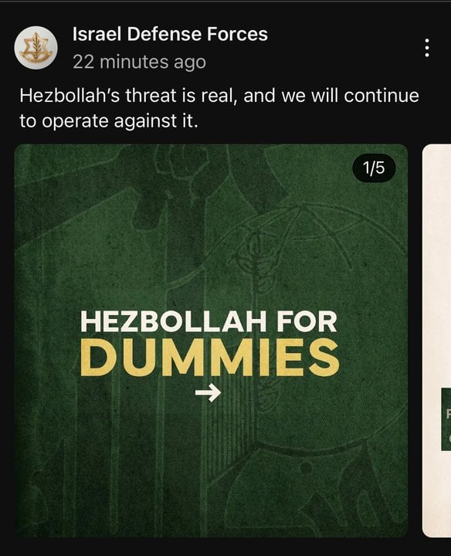
Task: Select the next carousel slide preview
Action: 437,341
